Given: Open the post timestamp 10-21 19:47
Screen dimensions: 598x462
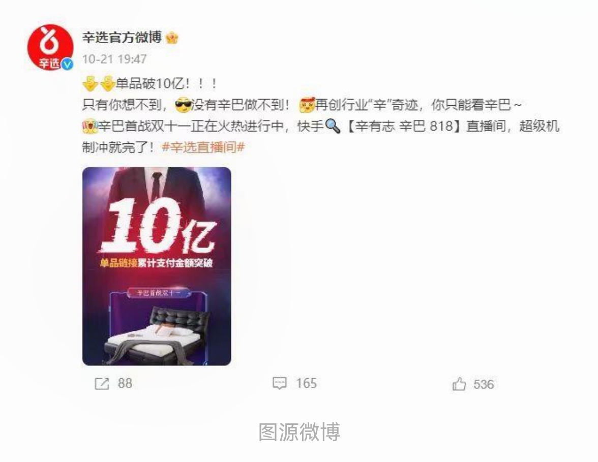Looking at the screenshot, I should point(114,59).
